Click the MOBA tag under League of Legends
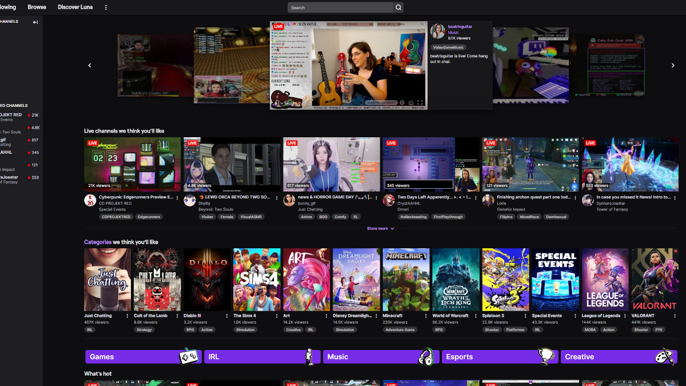 [x=589, y=330]
